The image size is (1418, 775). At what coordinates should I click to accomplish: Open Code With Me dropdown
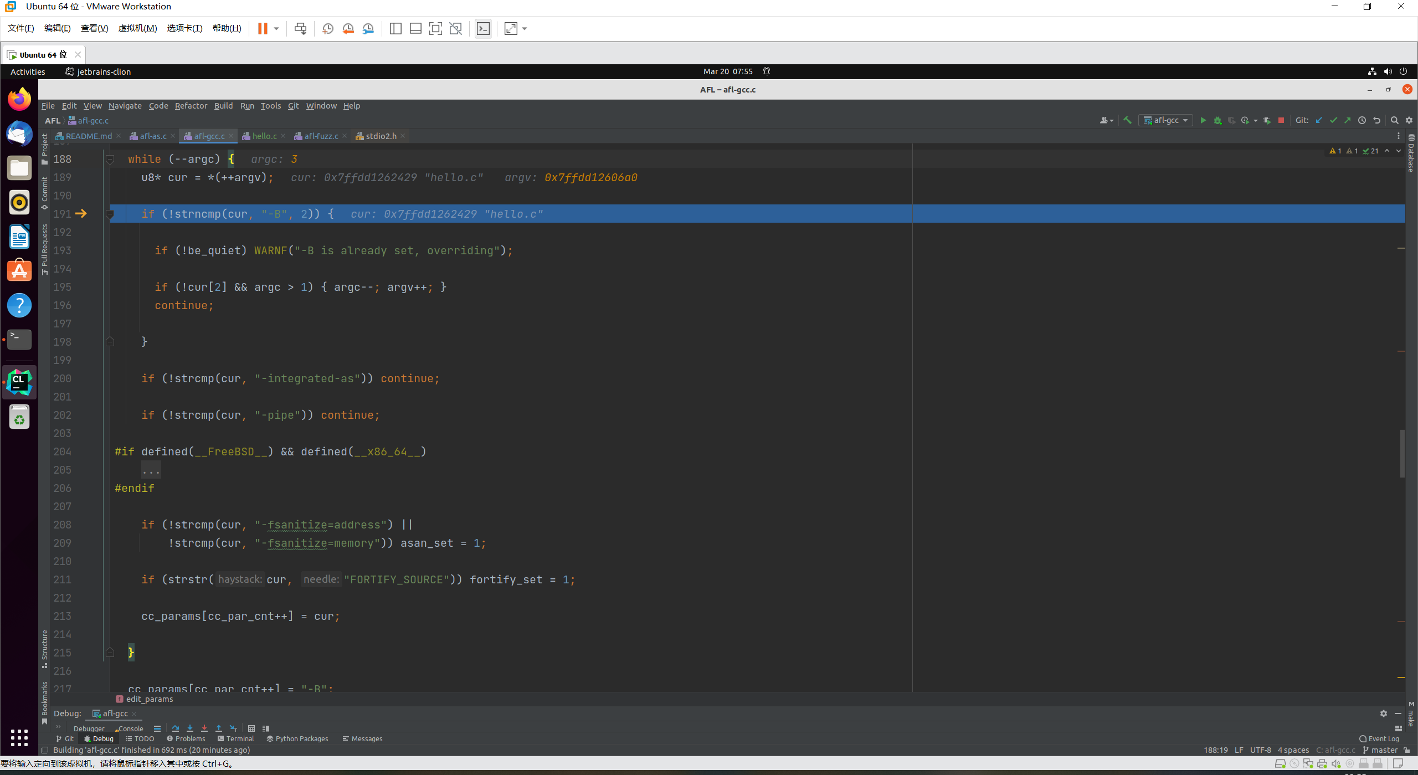1106,120
